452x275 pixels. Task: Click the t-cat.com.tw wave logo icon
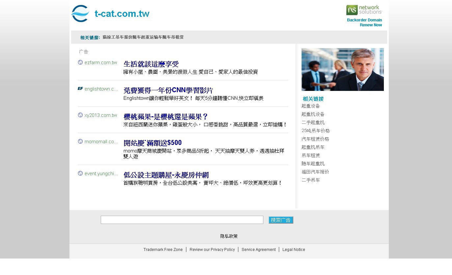pos(80,14)
